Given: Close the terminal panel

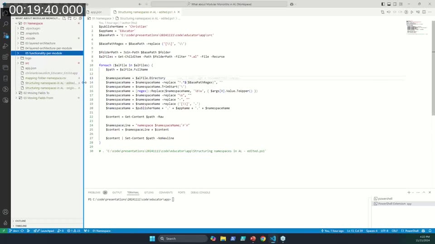Looking at the screenshot, I should [x=430, y=192].
